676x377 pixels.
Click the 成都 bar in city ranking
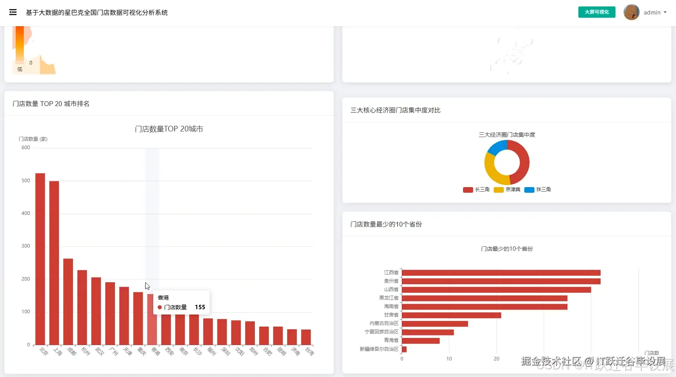point(68,302)
